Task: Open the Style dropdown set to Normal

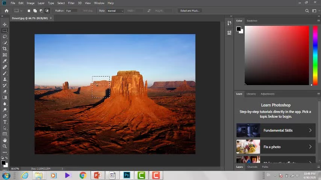Action: pos(115,11)
